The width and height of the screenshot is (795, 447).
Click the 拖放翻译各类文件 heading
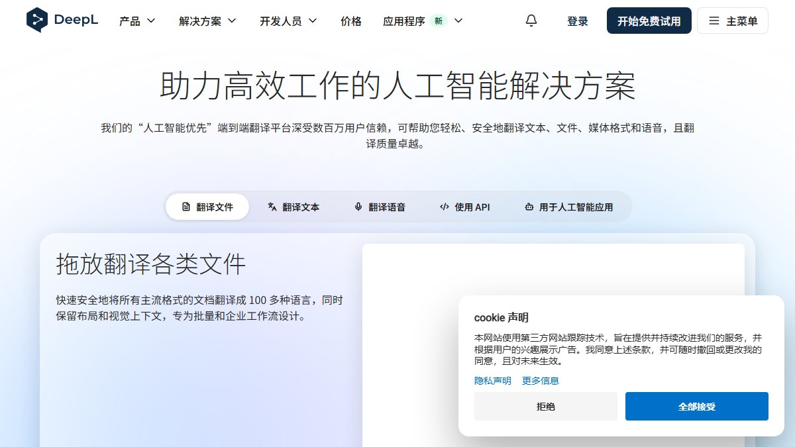pos(151,264)
